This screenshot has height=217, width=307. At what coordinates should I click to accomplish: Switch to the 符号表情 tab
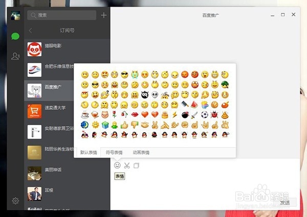(114, 153)
